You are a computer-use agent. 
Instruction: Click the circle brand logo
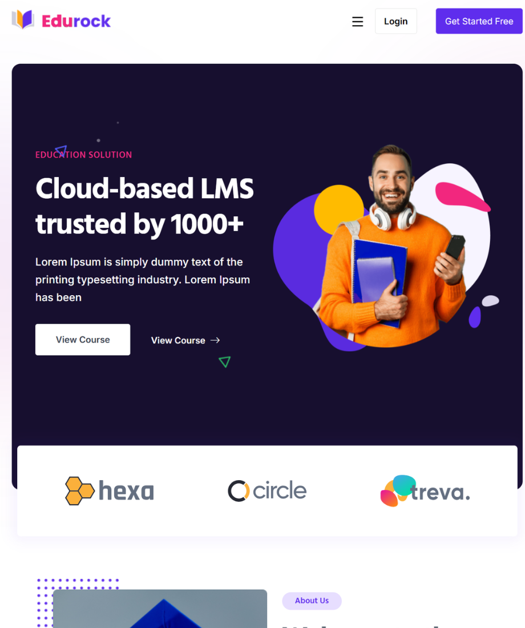[267, 490]
